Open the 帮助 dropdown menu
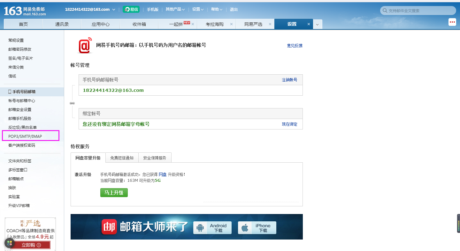The image size is (460, 251). coord(217,9)
